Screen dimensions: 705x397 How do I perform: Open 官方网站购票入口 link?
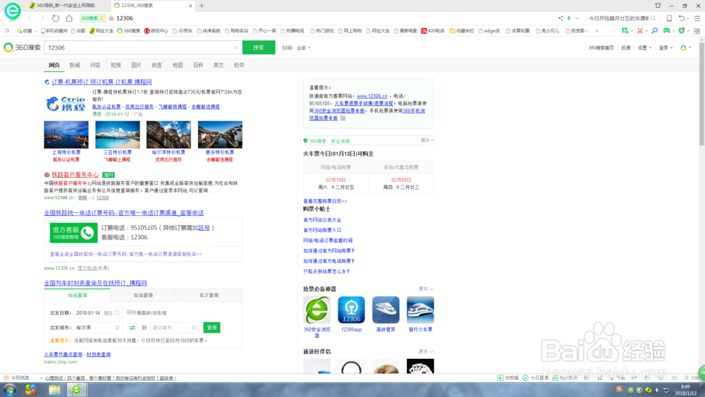322,230
